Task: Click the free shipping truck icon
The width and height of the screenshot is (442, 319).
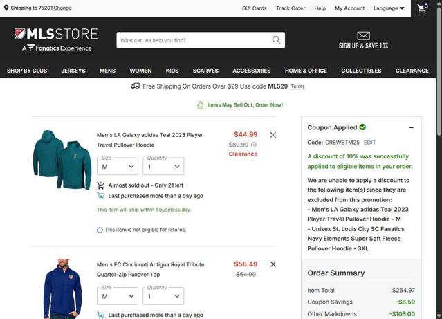Action: pos(136,86)
